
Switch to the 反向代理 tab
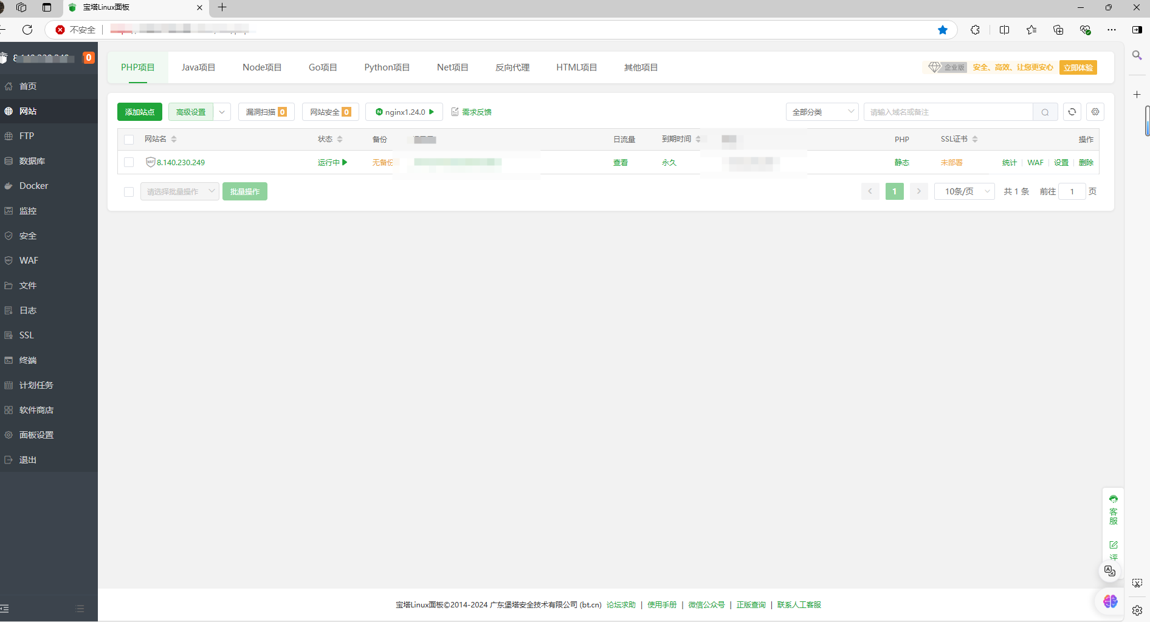512,67
